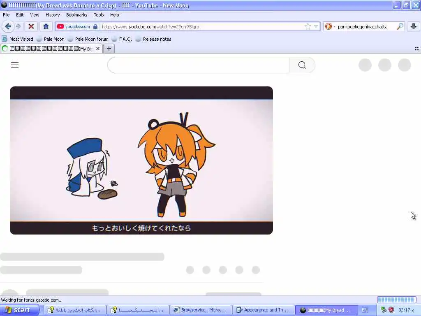This screenshot has height=316, width=421.
Task: Switch to Appearance and Th... taskbar window
Action: click(263, 310)
